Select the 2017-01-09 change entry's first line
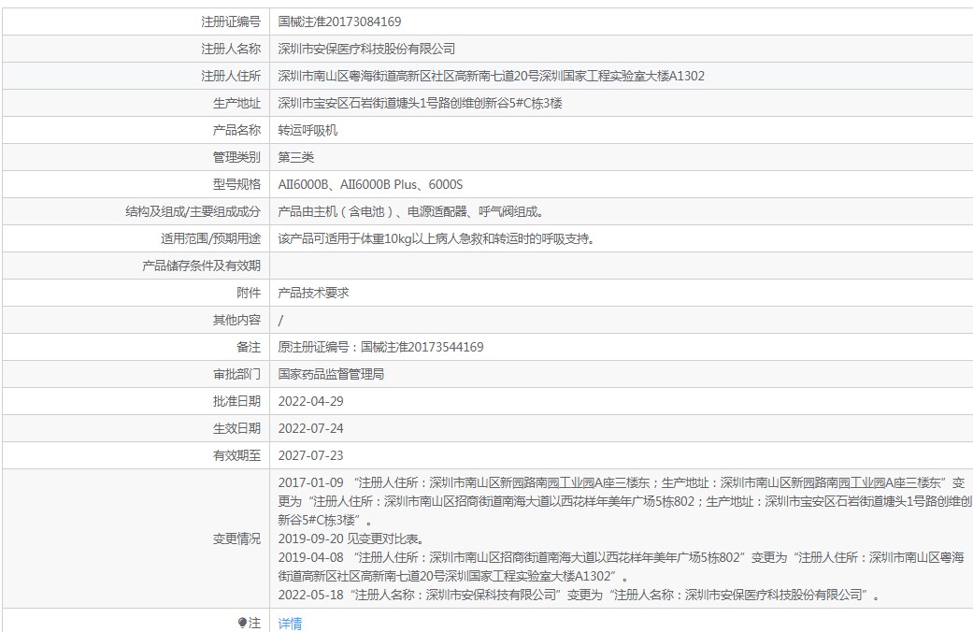 pyautogui.click(x=622, y=482)
